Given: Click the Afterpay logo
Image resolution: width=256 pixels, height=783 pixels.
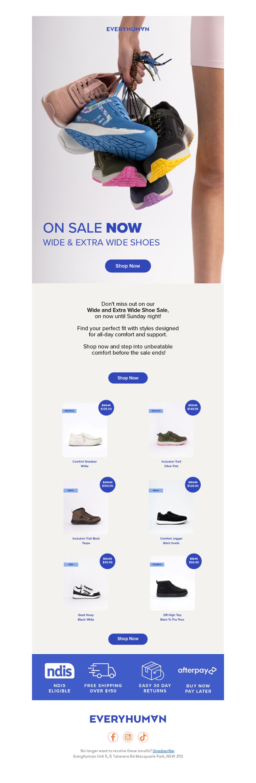Looking at the screenshot, I should (x=197, y=670).
